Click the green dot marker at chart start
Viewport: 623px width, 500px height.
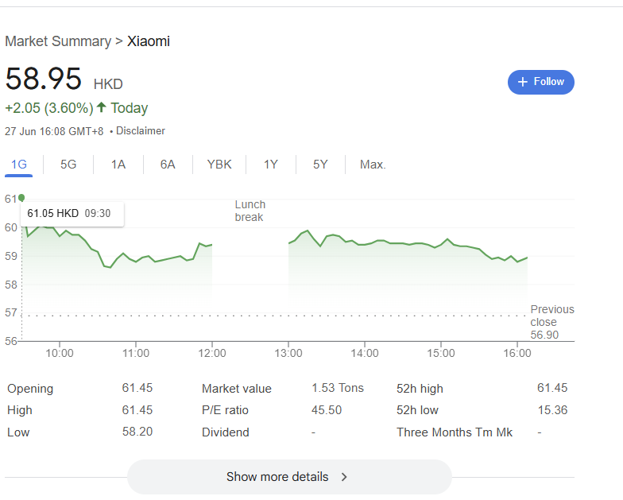click(21, 198)
